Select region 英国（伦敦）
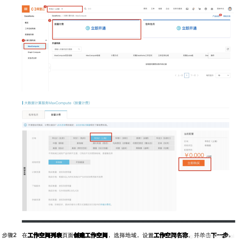The height and width of the screenshot is (242, 237). 164,148
